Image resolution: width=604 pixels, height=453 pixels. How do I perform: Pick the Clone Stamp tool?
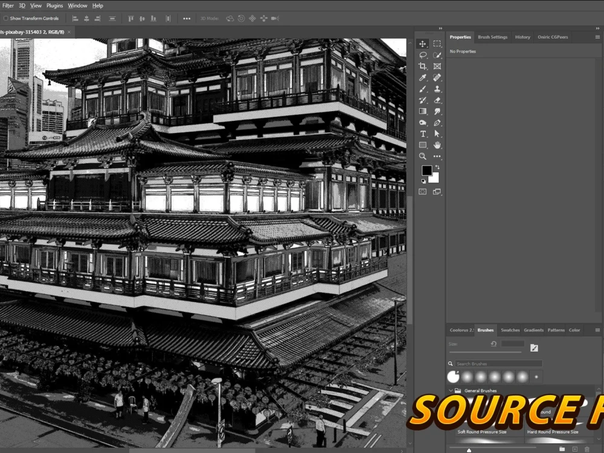[437, 88]
